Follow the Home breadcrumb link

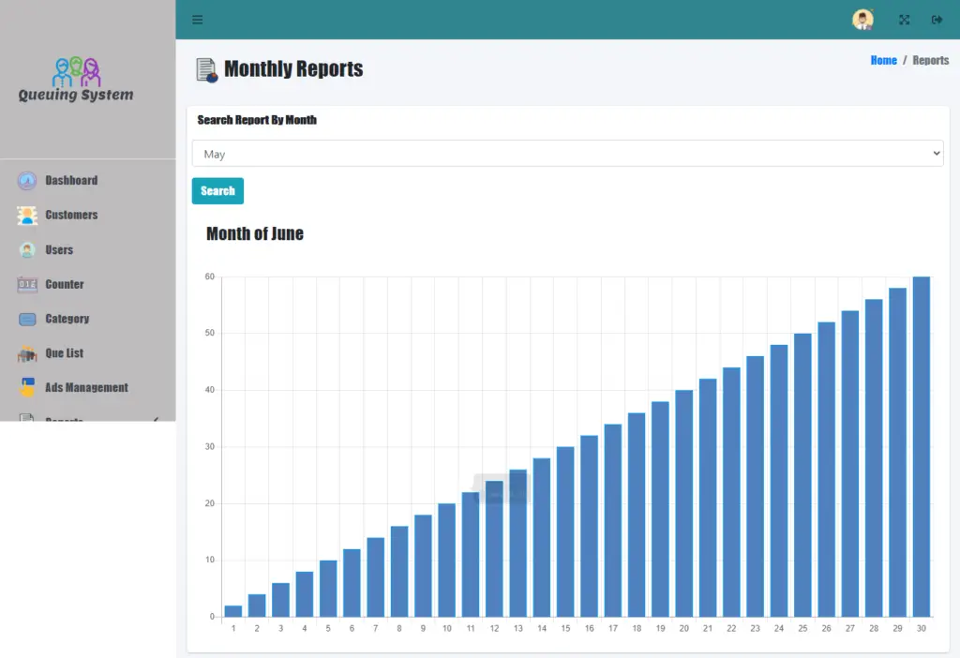point(883,60)
